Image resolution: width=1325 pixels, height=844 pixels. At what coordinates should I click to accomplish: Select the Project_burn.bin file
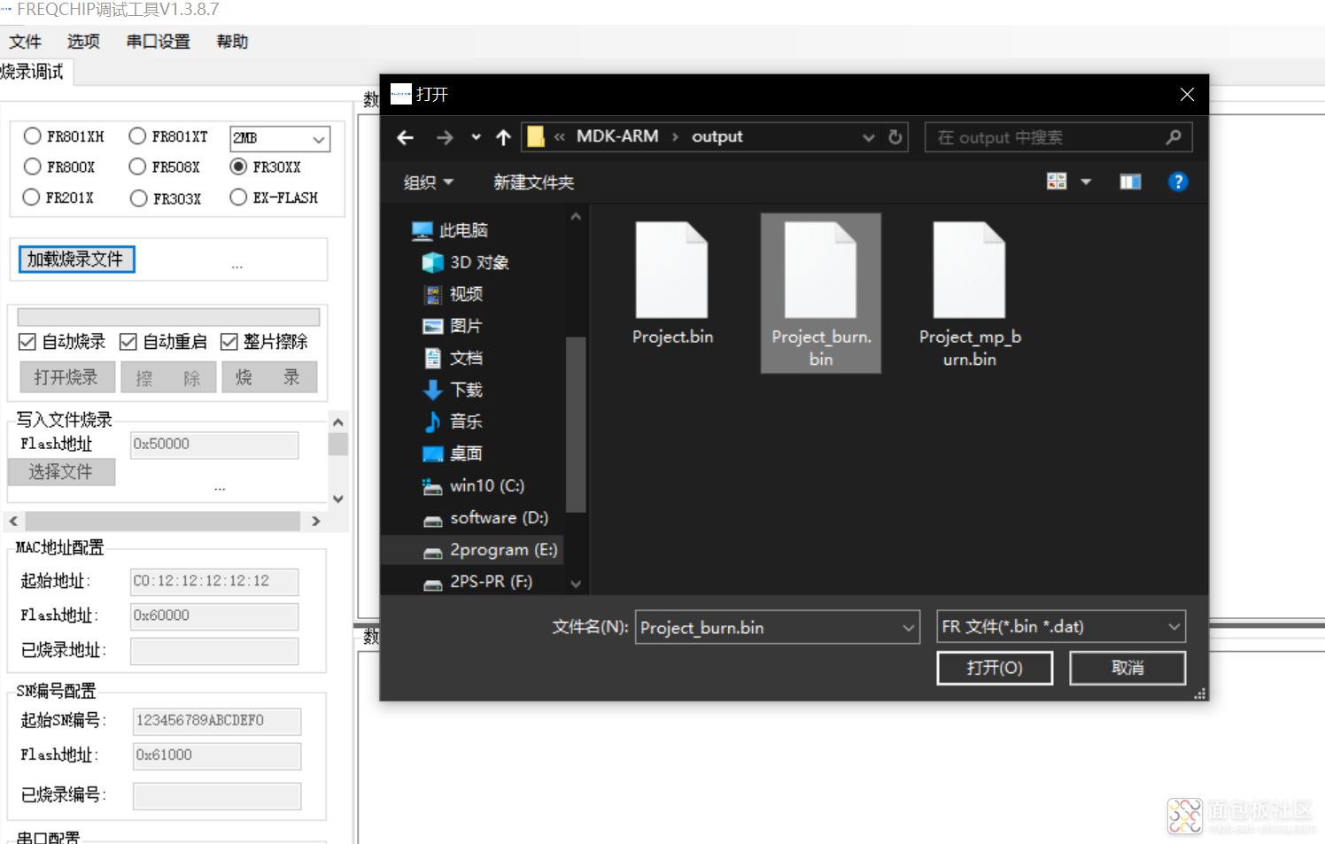(821, 293)
